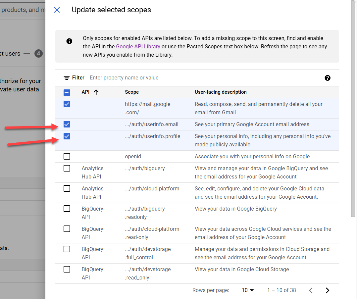Image resolution: width=357 pixels, height=299 pixels.
Task: Check the BigQuery cloud-platform.read-only checkbox
Action: [x=67, y=229]
